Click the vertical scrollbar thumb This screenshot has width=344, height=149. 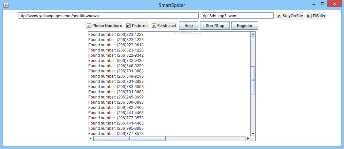(253, 80)
